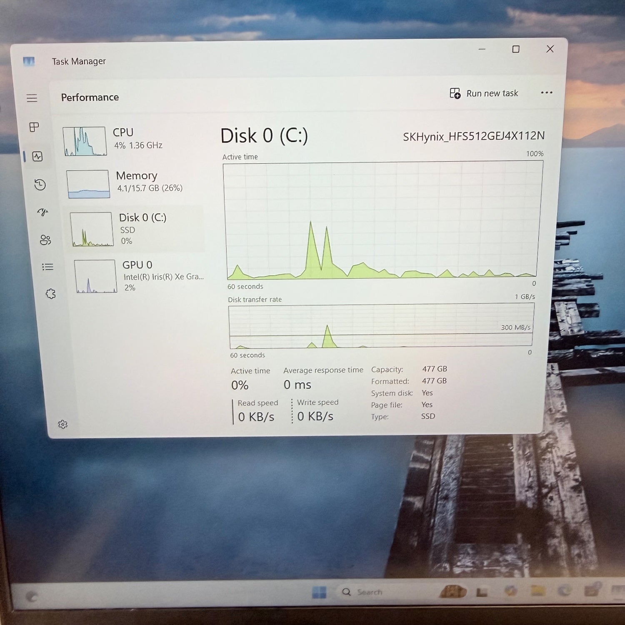This screenshot has width=625, height=625.
Task: Select the Performance page icon in sidebar
Action: 37,157
